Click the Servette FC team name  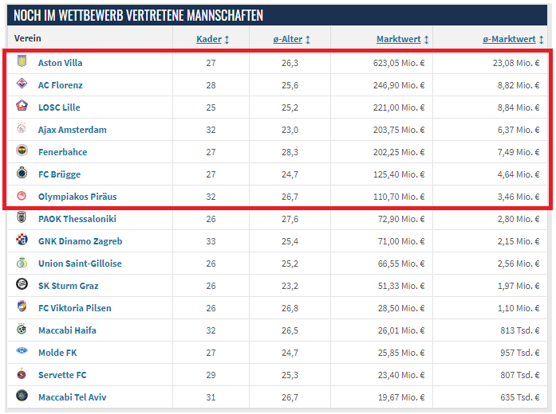click(62, 375)
